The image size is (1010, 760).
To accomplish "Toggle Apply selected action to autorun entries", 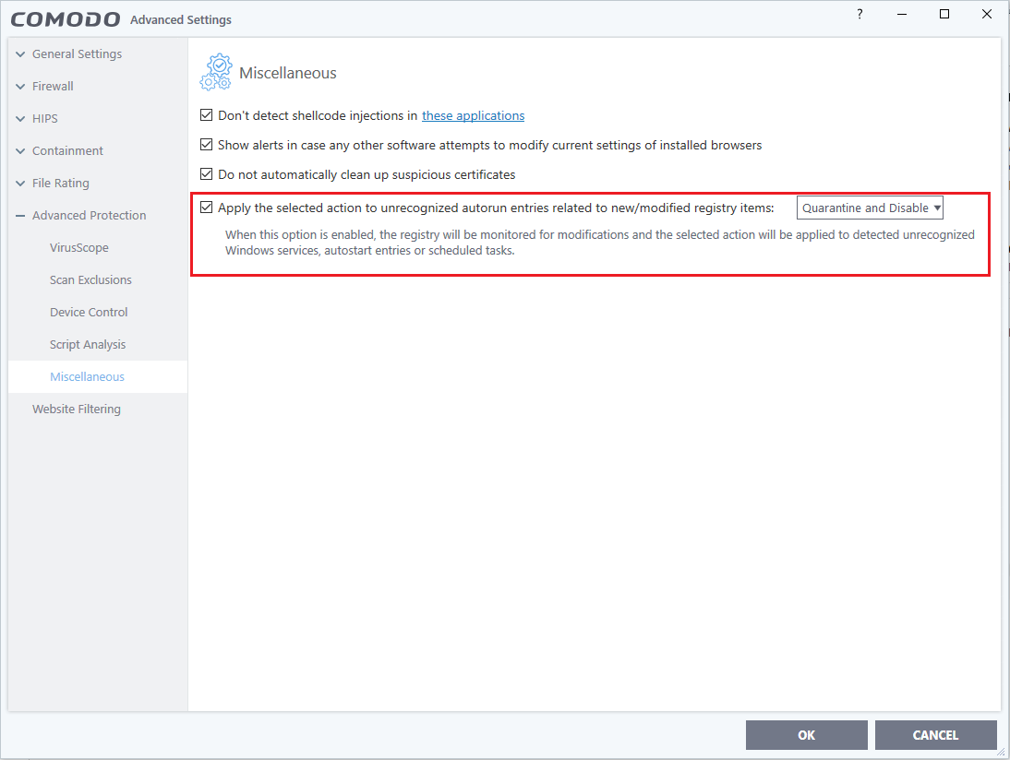I will [206, 208].
